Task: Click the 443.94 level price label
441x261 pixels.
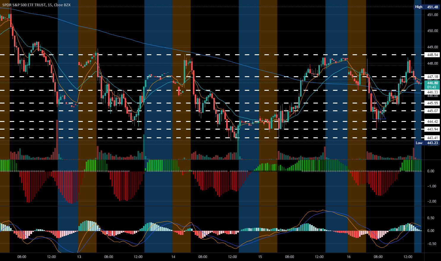Action: point(432,129)
